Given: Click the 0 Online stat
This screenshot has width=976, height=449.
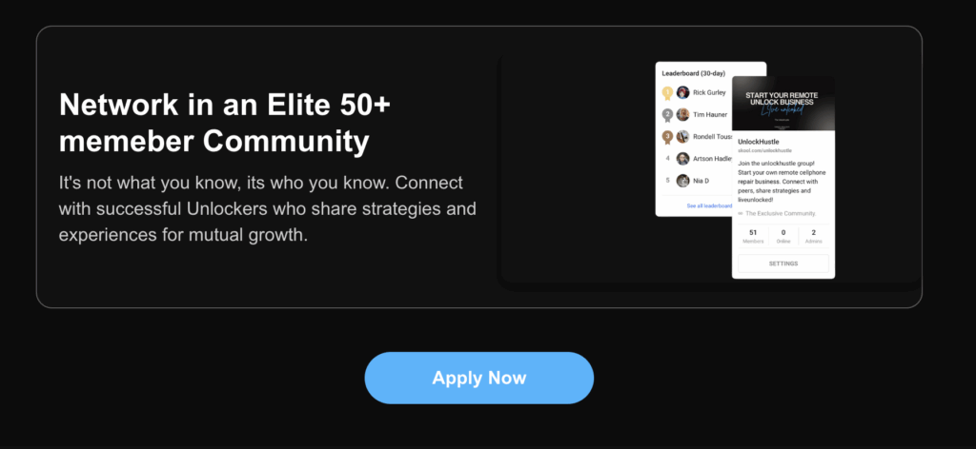Looking at the screenshot, I should (x=783, y=237).
